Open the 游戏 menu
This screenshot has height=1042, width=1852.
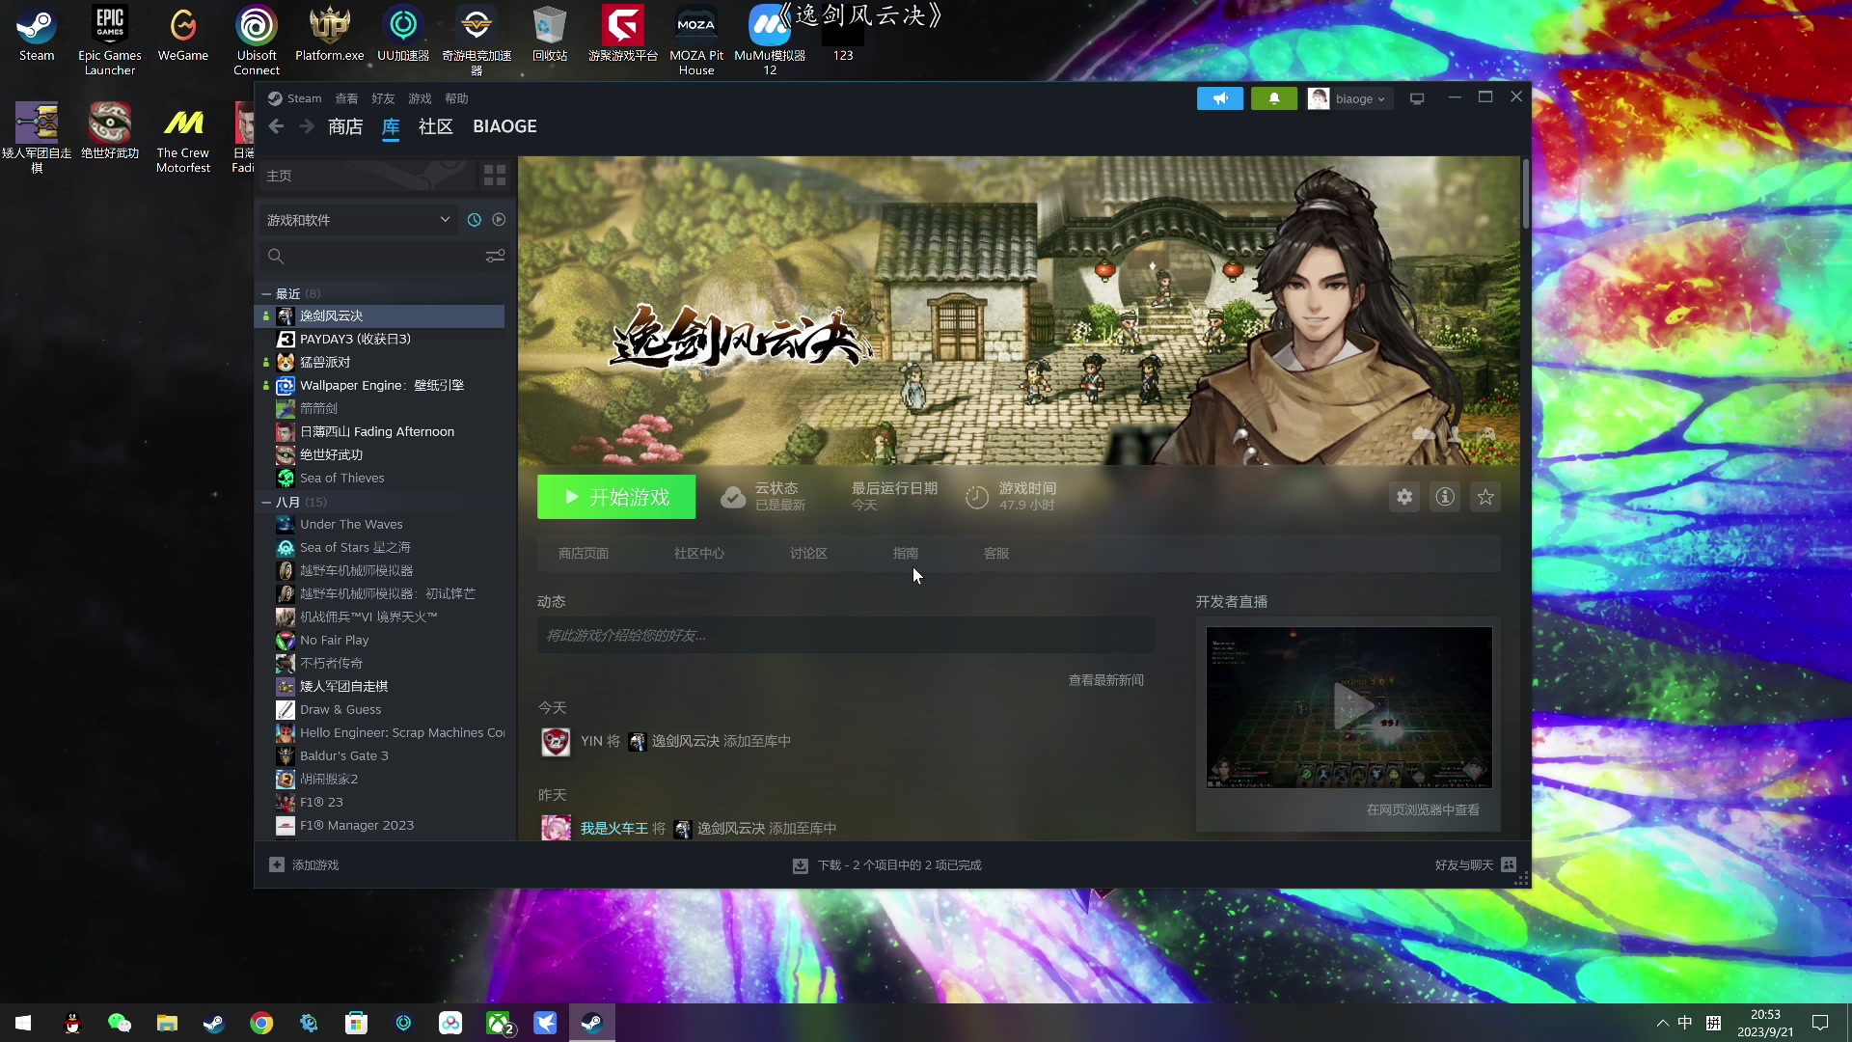coord(420,98)
